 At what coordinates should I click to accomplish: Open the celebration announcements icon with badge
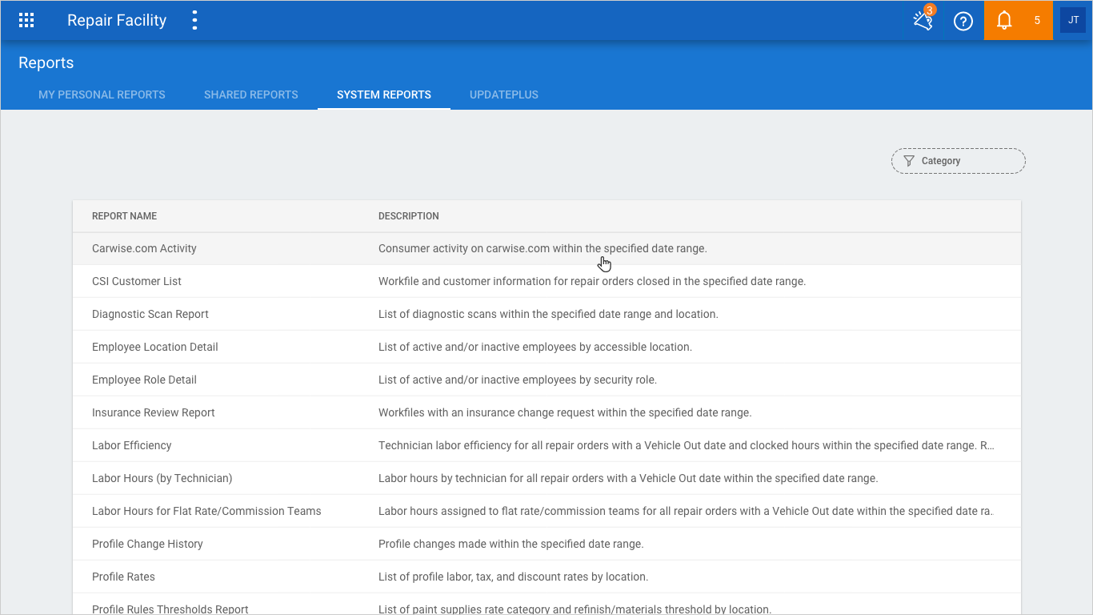point(923,21)
